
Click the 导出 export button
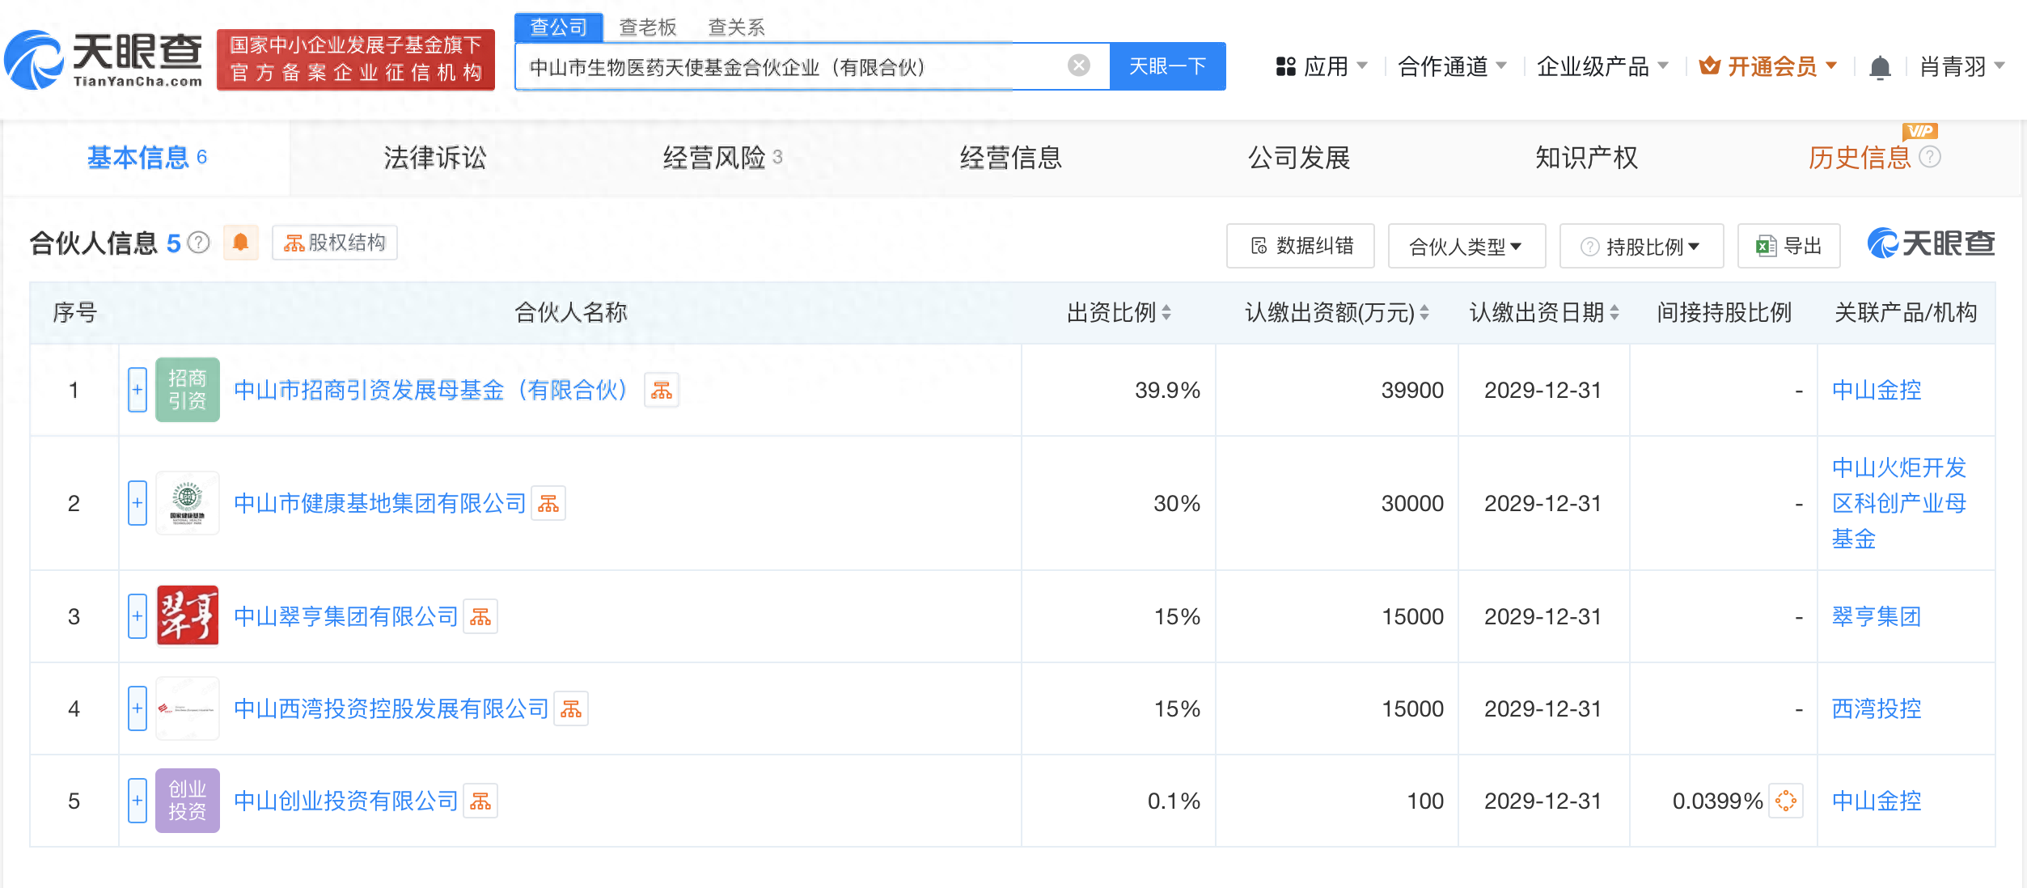pos(1789,246)
